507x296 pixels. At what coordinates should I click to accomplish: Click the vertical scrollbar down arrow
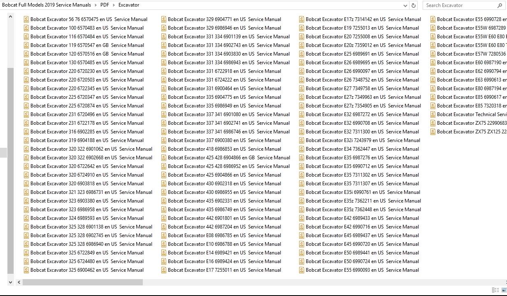pyautogui.click(x=10, y=282)
